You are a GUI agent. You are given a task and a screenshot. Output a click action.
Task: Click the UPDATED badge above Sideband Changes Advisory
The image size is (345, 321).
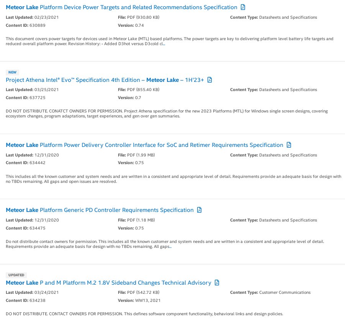point(16,275)
